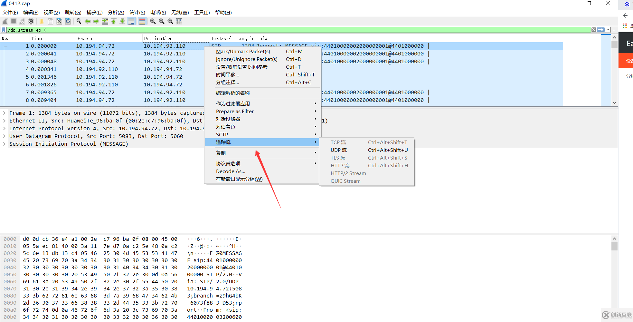Add a filter button plus icon
633x322 pixels.
pos(614,30)
